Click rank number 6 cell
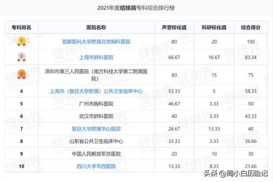Image resolution: width=273 pixels, height=182 pixels. [x=21, y=116]
